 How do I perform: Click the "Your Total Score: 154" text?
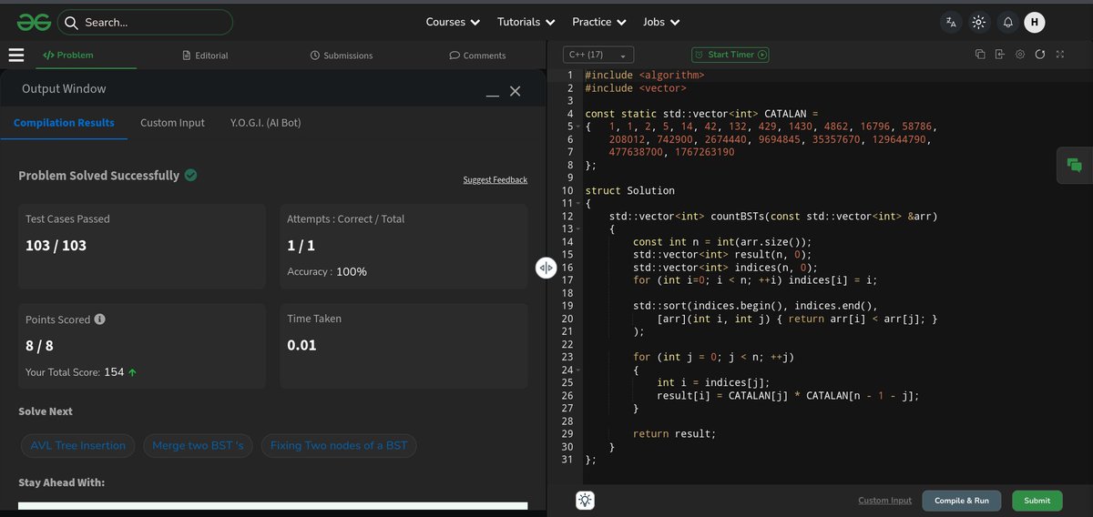pyautogui.click(x=75, y=372)
